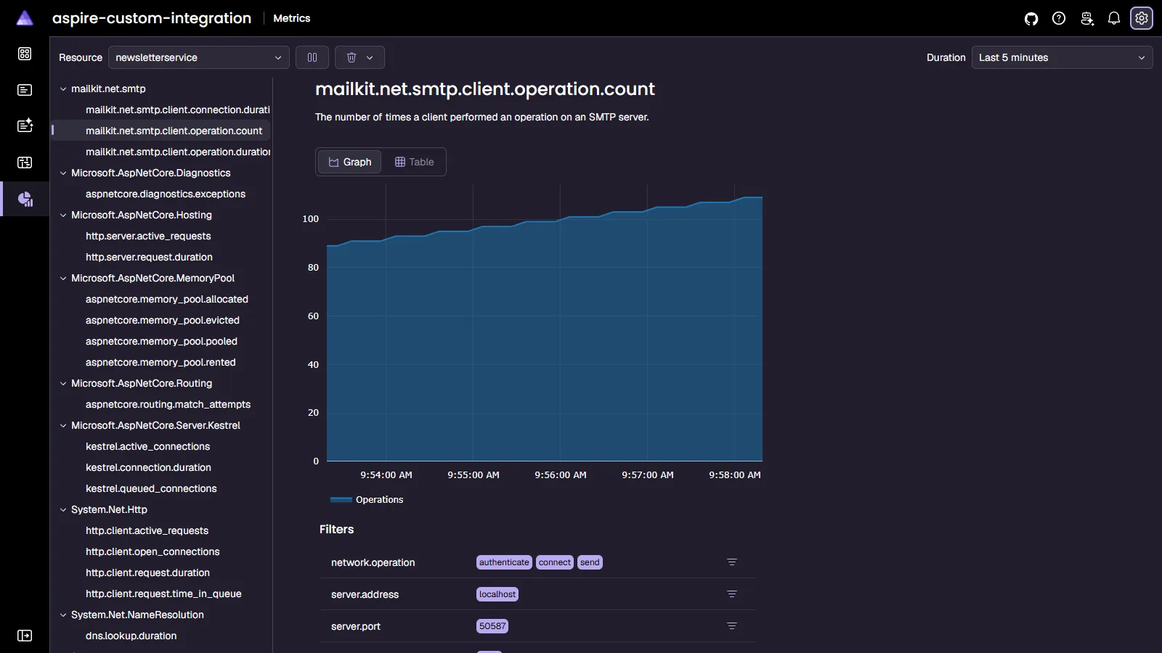Image resolution: width=1162 pixels, height=653 pixels.
Task: Select kestrel.connection.duration metric
Action: click(x=148, y=467)
